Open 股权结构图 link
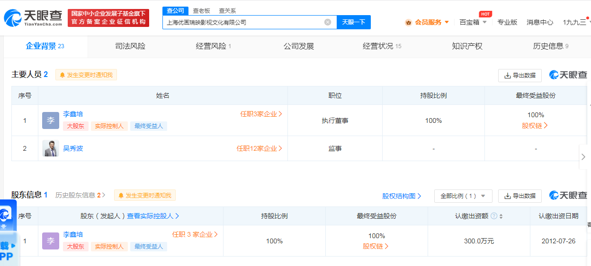 pos(402,196)
